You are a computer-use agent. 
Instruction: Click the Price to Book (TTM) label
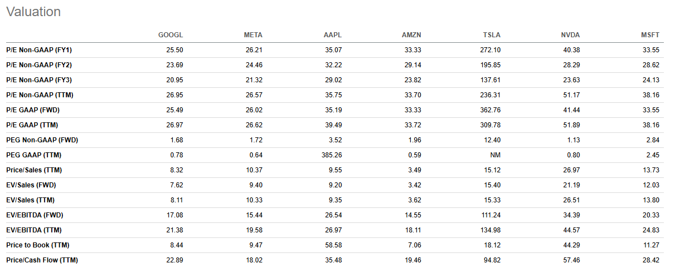point(38,245)
